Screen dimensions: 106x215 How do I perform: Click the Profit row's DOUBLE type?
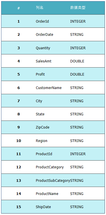[77, 74]
